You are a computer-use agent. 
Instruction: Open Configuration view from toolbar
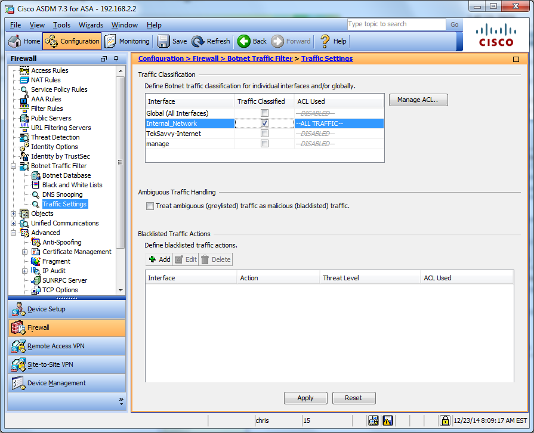[x=72, y=41]
